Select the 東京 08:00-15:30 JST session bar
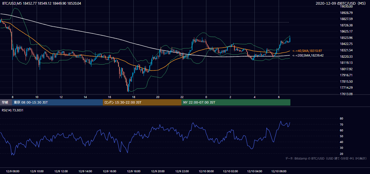 (x=57, y=102)
